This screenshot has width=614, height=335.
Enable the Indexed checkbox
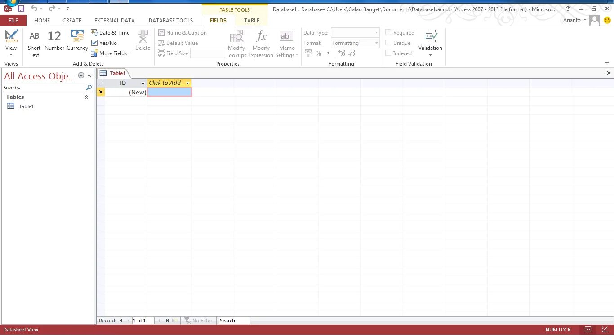[387, 53]
